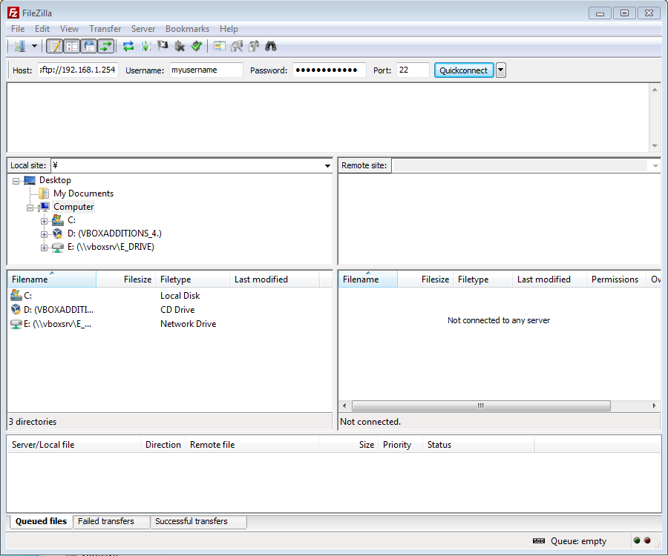Switch to Failed transfers tab

[x=111, y=522]
